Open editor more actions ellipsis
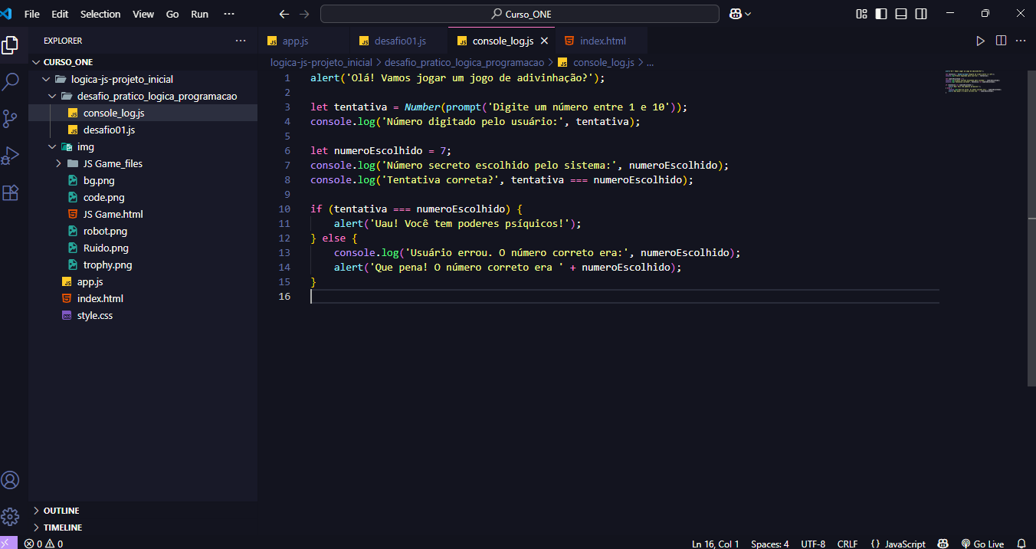1036x549 pixels. tap(1021, 41)
